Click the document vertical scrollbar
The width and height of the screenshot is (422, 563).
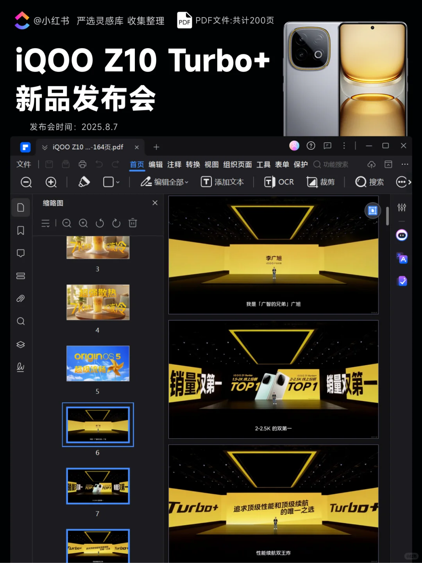click(387, 216)
